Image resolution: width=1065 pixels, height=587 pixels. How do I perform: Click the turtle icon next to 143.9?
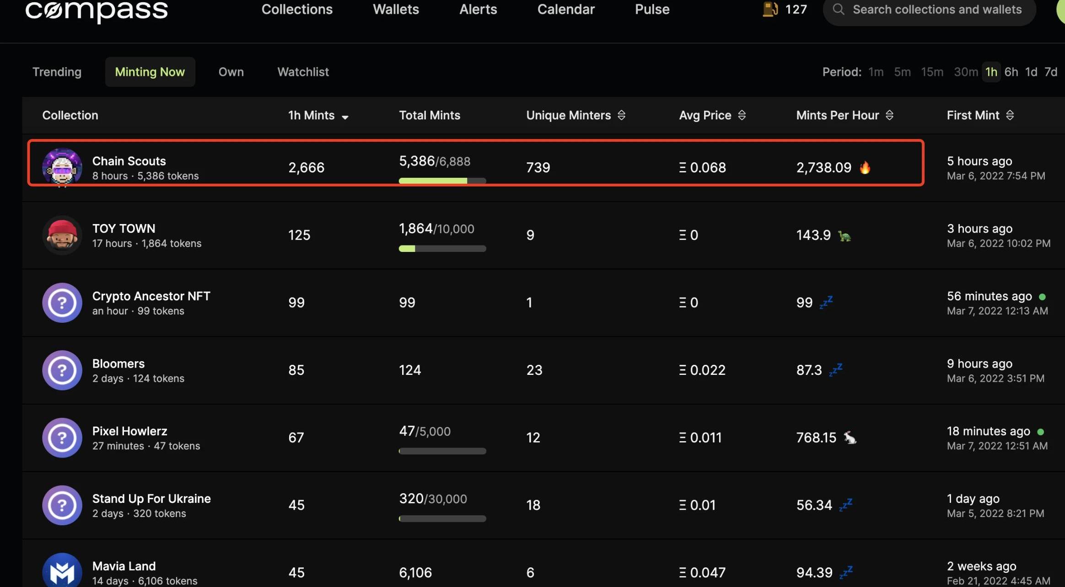(x=844, y=236)
